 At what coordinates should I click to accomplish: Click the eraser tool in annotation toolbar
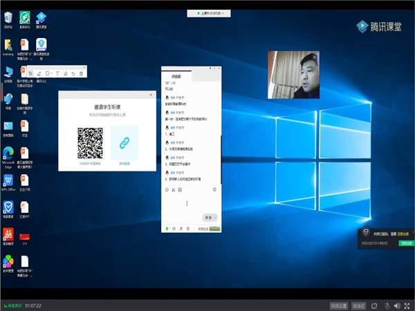click(x=65, y=73)
